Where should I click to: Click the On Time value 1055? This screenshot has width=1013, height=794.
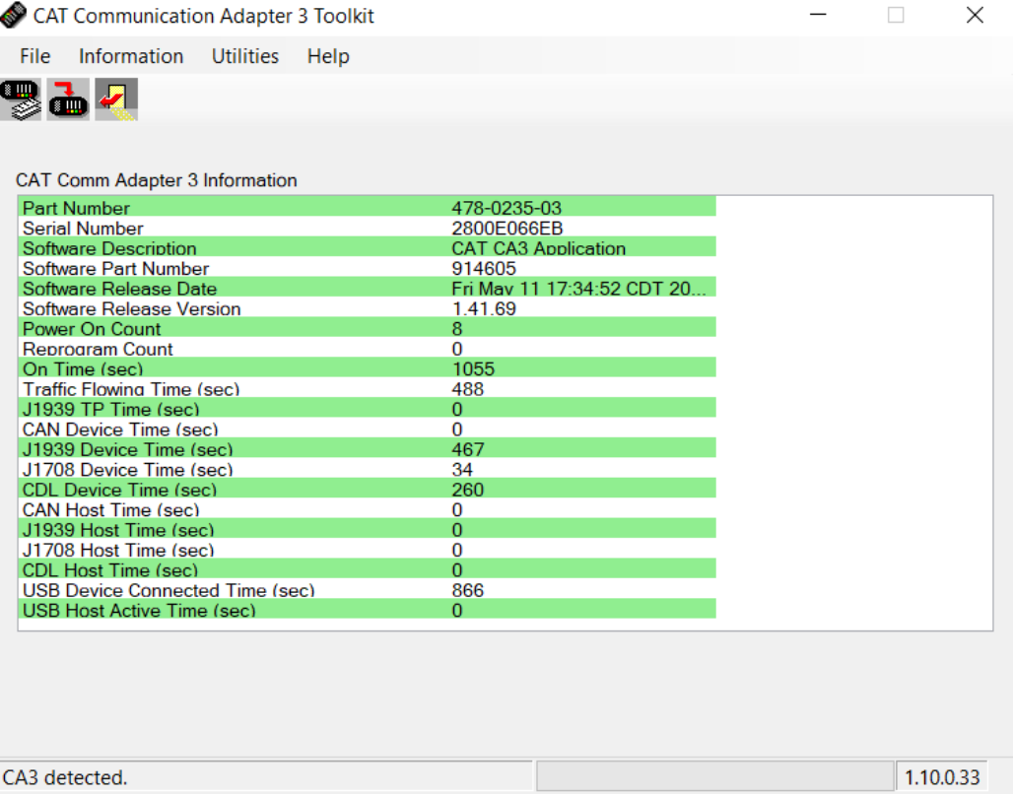click(x=474, y=368)
